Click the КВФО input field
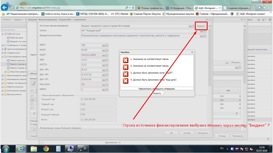The height and width of the screenshot is (153, 273). pos(91,89)
